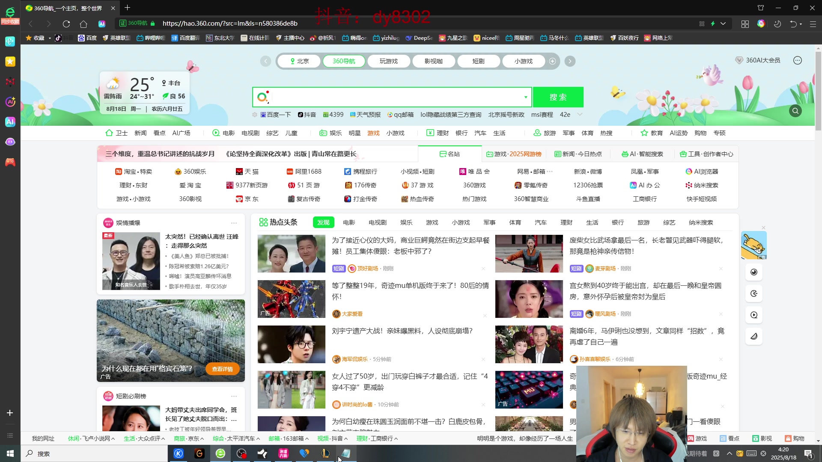Open the 新闻·今日热点 tab

578,154
